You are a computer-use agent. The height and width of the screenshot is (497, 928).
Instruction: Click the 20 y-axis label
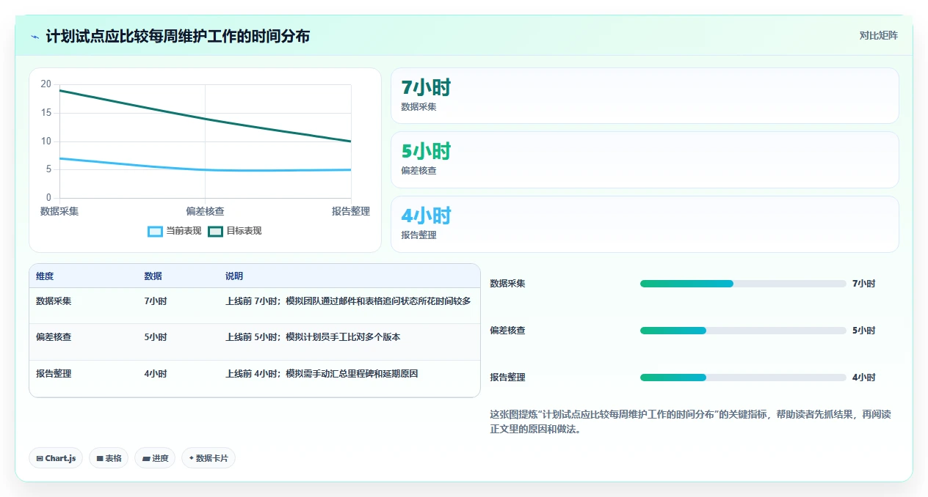[x=46, y=84]
